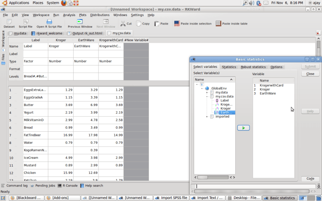Viewport: 322px width, 201px height.
Task: Expand the imported dataset tree node
Action: (x=207, y=117)
